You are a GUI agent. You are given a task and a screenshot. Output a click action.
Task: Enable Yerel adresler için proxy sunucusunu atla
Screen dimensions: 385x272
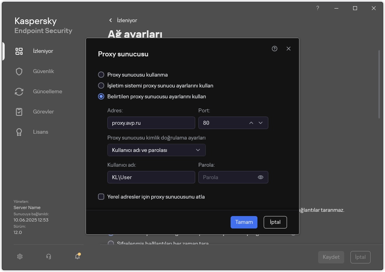(x=101, y=197)
